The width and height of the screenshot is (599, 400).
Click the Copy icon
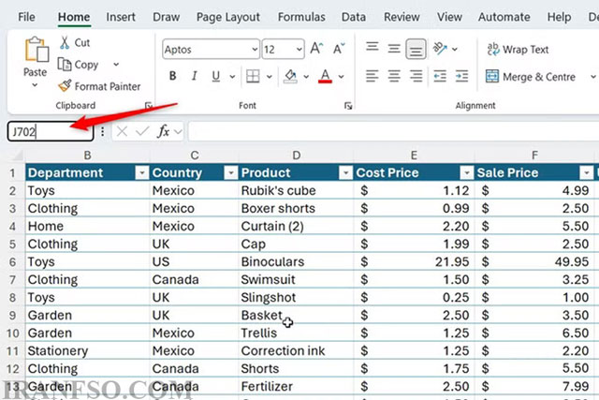(x=65, y=65)
